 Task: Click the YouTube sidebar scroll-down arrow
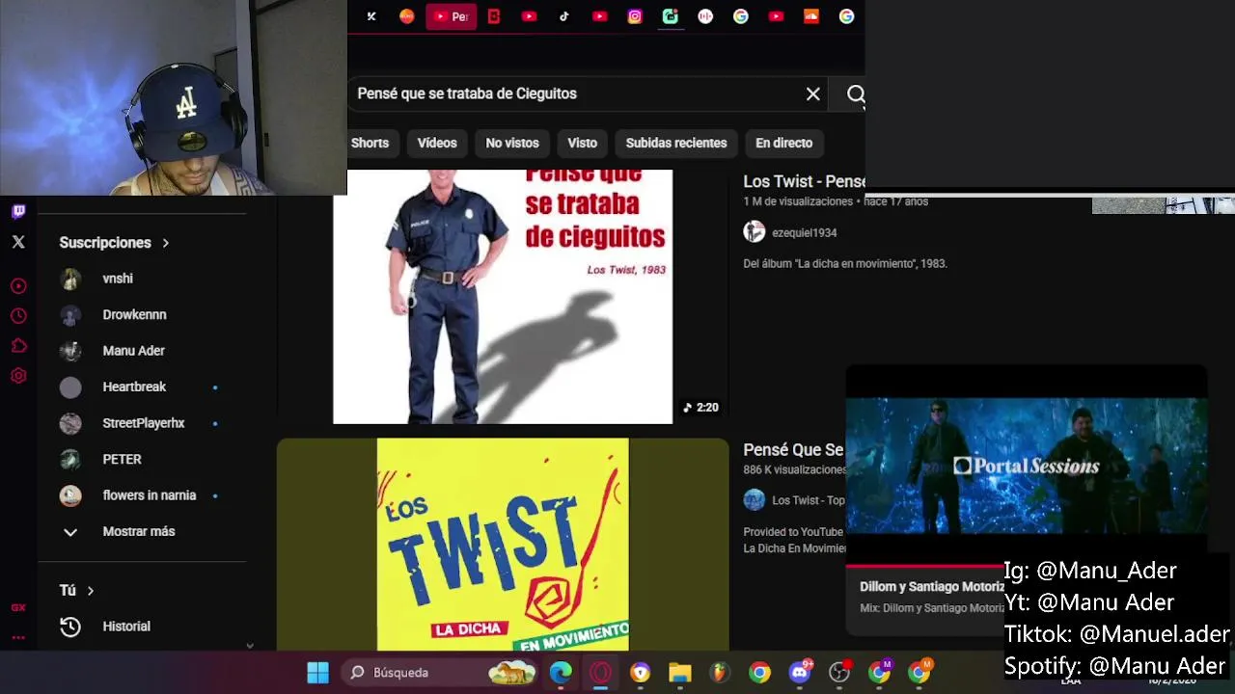pos(250,646)
